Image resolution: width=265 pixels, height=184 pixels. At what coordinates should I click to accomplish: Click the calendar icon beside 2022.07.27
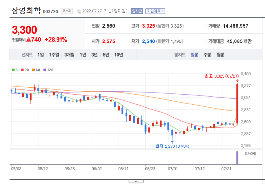coord(79,12)
